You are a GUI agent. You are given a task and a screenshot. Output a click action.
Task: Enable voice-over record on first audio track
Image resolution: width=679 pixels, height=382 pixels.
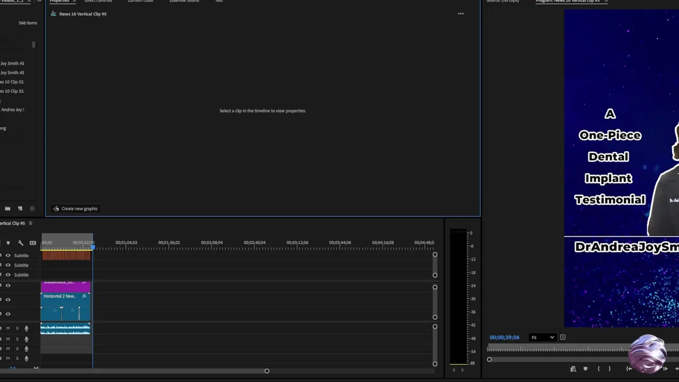coord(27,328)
